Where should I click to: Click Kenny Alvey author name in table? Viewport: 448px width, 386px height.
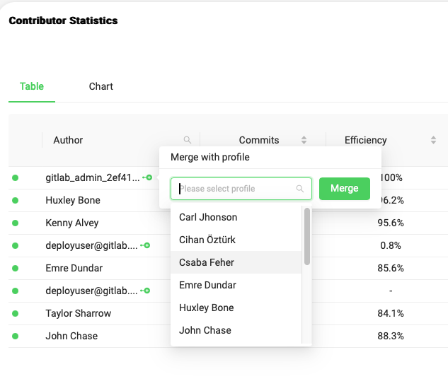point(73,223)
